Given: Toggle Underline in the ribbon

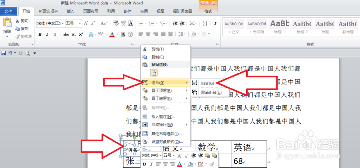Looking at the screenshot, I should click(x=55, y=35).
